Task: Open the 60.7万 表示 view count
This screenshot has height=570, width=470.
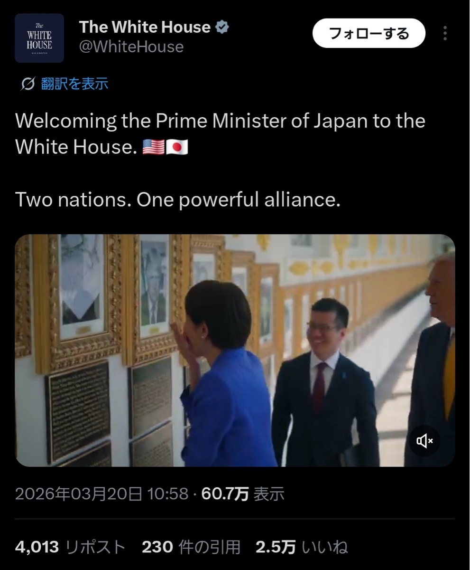Action: click(243, 494)
